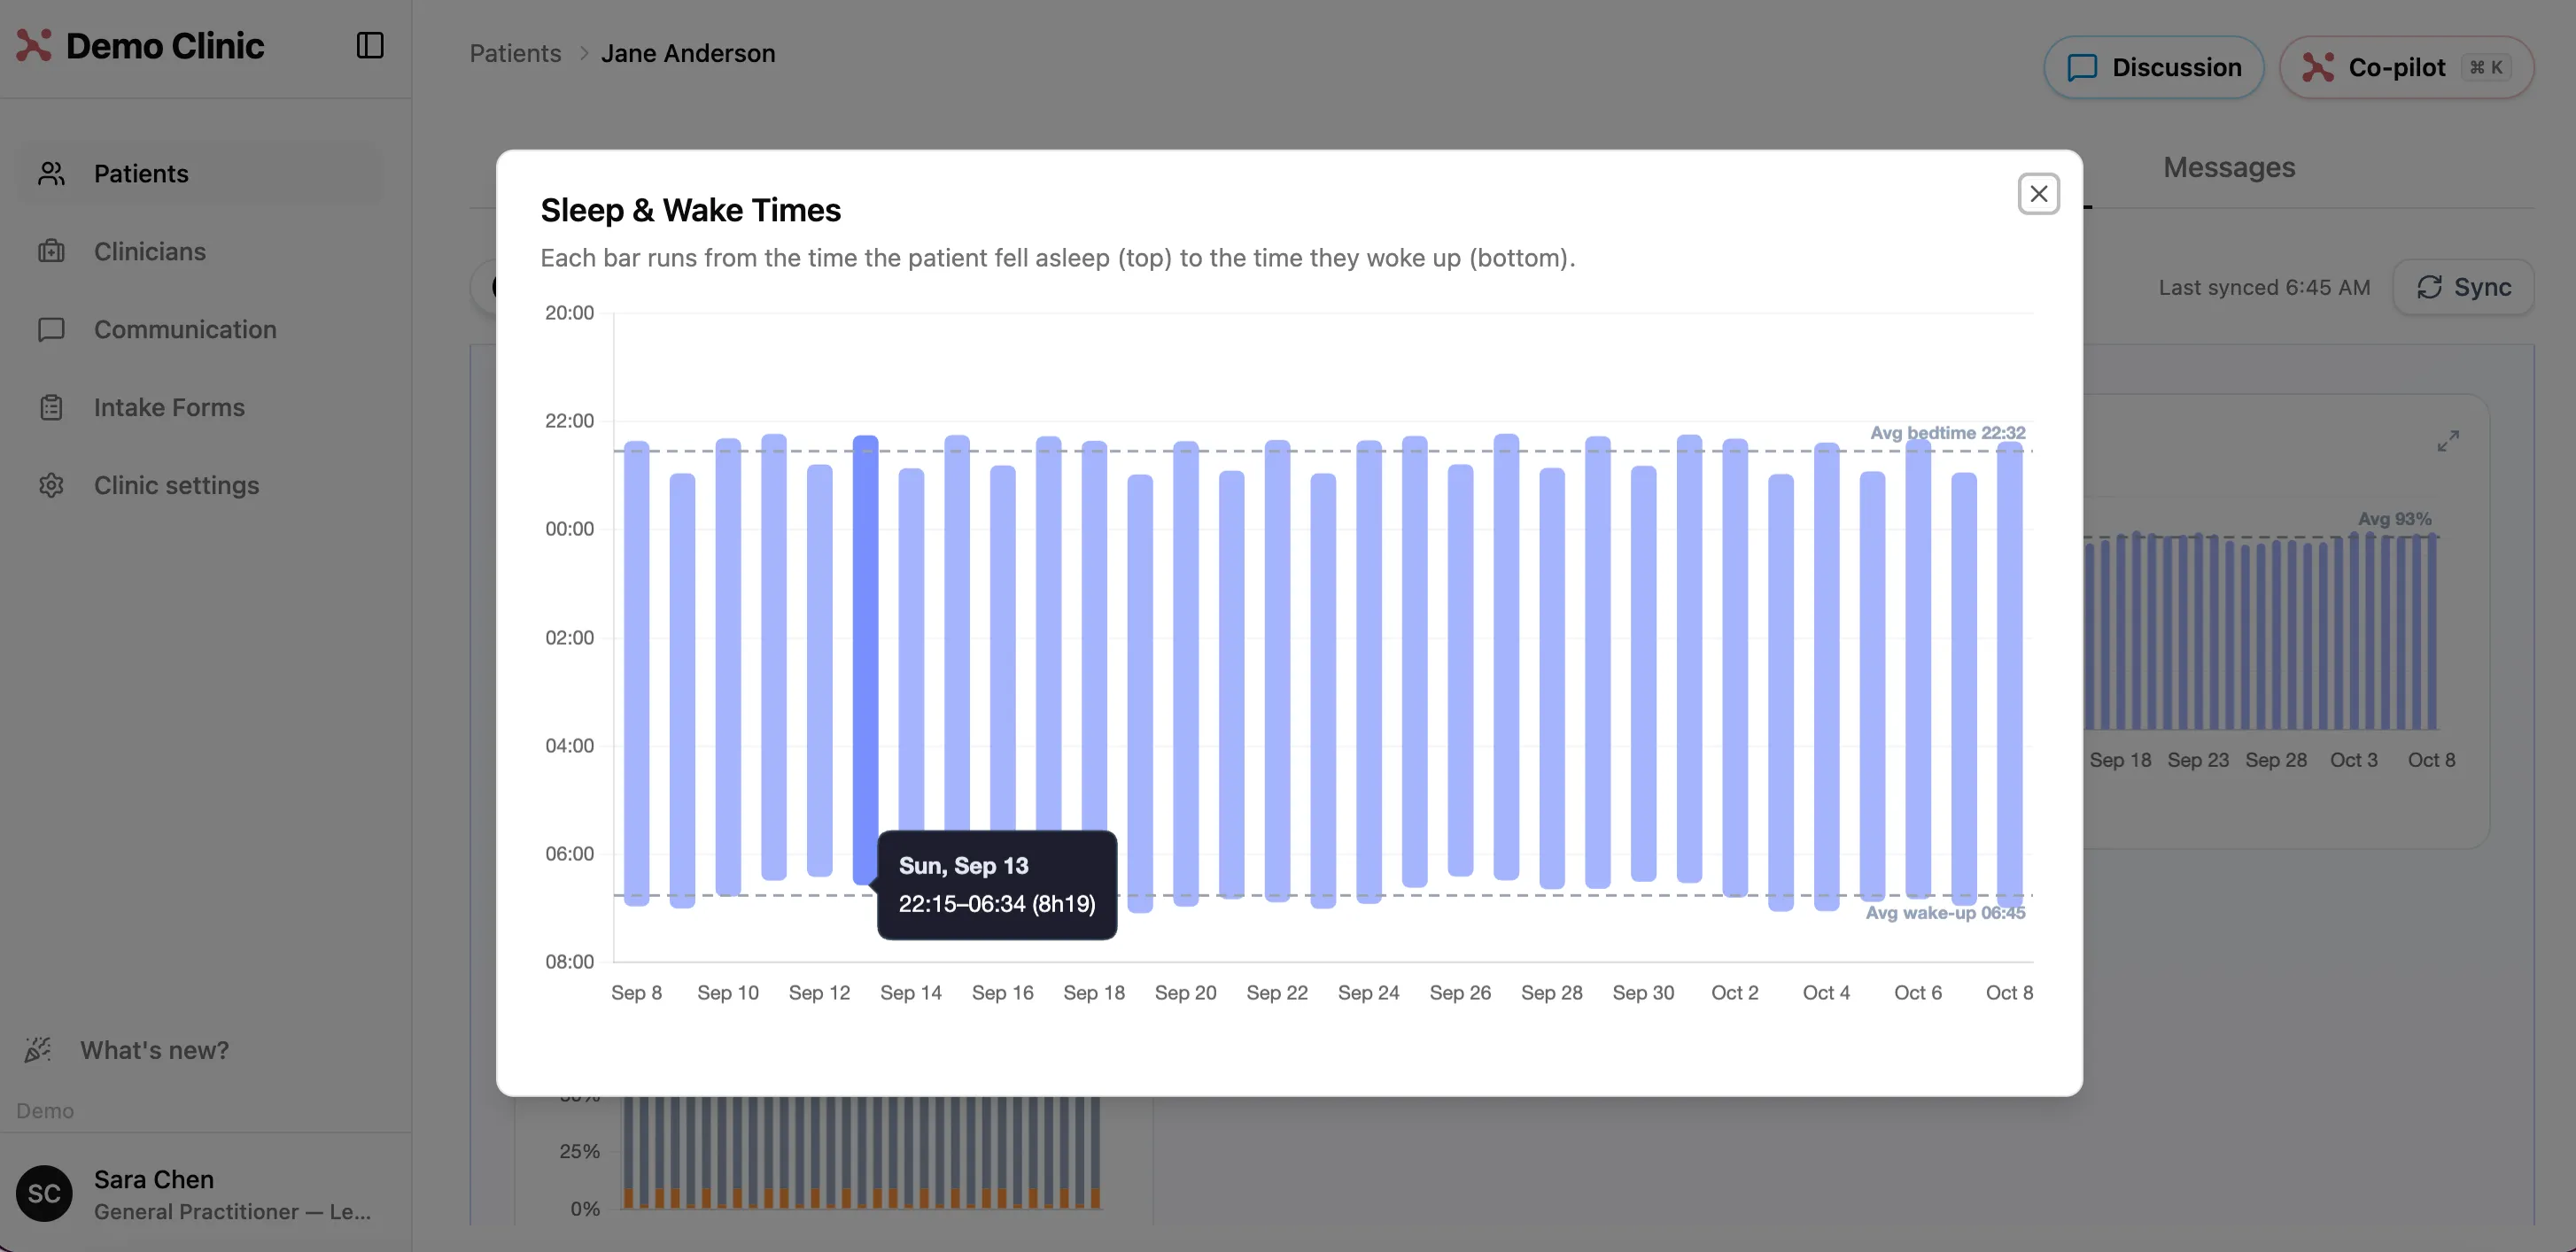Viewport: 2576px width, 1252px height.
Task: Click the 00:00 y-axis label
Action: [x=569, y=529]
